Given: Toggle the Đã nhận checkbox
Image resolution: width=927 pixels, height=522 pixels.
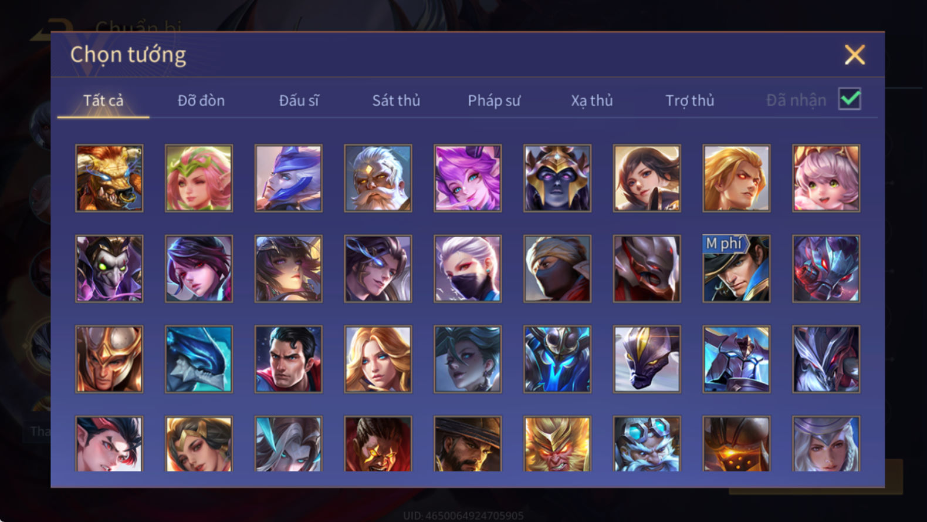Looking at the screenshot, I should tap(850, 99).
